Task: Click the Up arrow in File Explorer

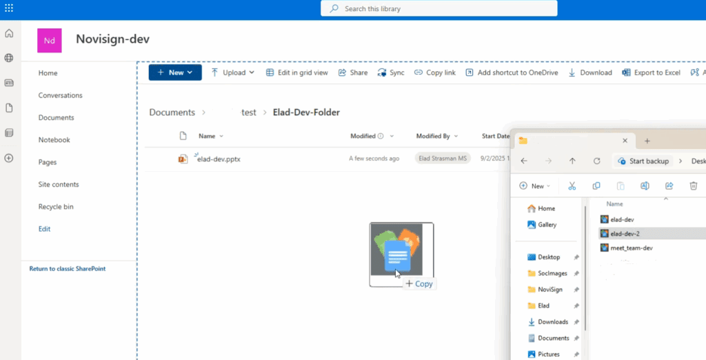Action: (x=572, y=161)
